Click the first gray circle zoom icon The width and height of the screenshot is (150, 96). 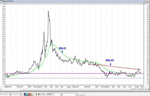141,89
